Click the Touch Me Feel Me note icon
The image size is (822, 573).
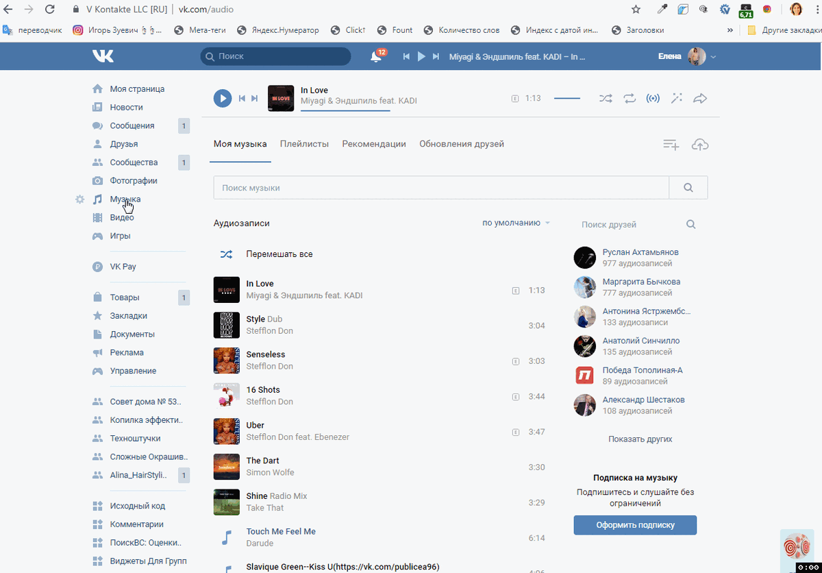[x=227, y=537]
